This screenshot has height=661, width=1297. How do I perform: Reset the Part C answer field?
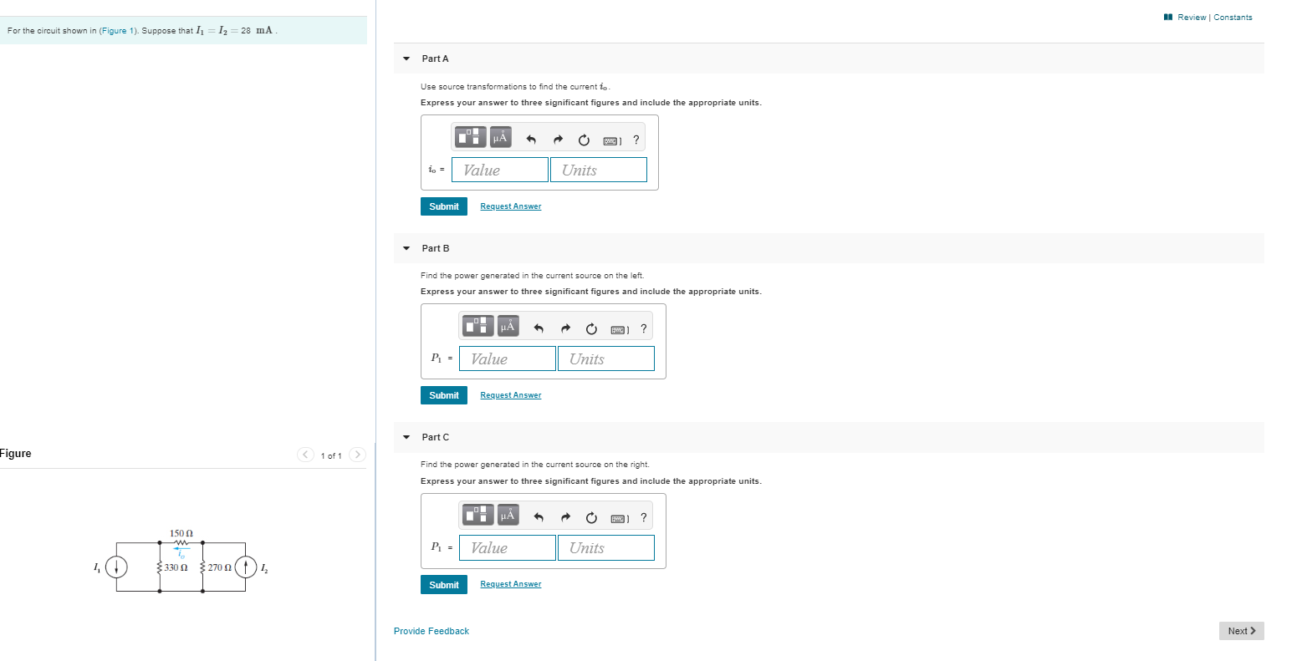click(591, 517)
